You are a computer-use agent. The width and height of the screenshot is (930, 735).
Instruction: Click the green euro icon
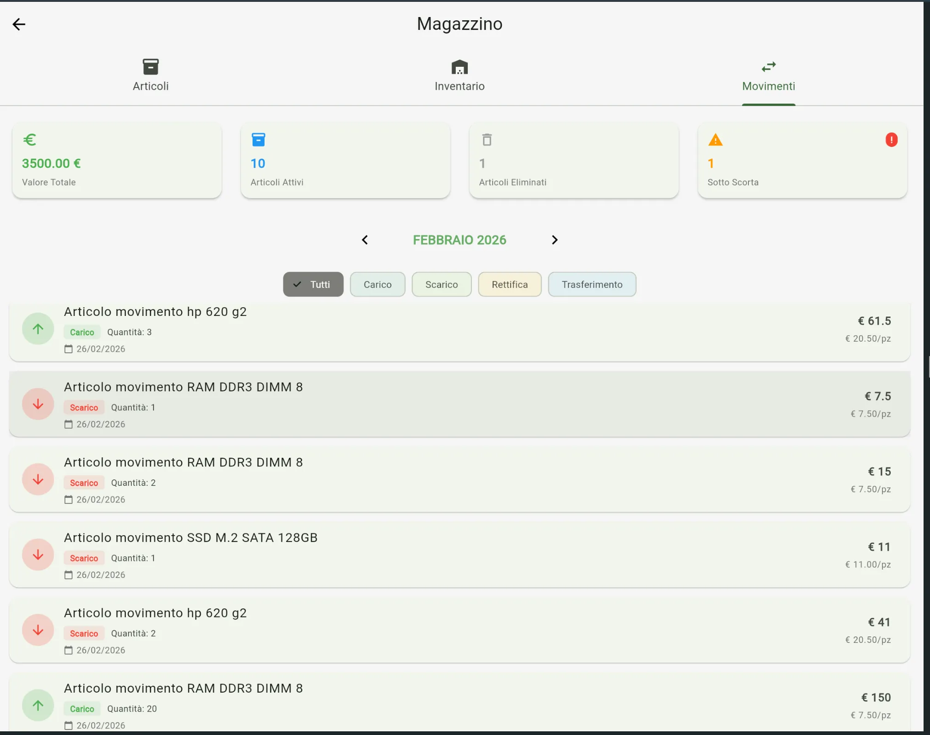pyautogui.click(x=29, y=140)
